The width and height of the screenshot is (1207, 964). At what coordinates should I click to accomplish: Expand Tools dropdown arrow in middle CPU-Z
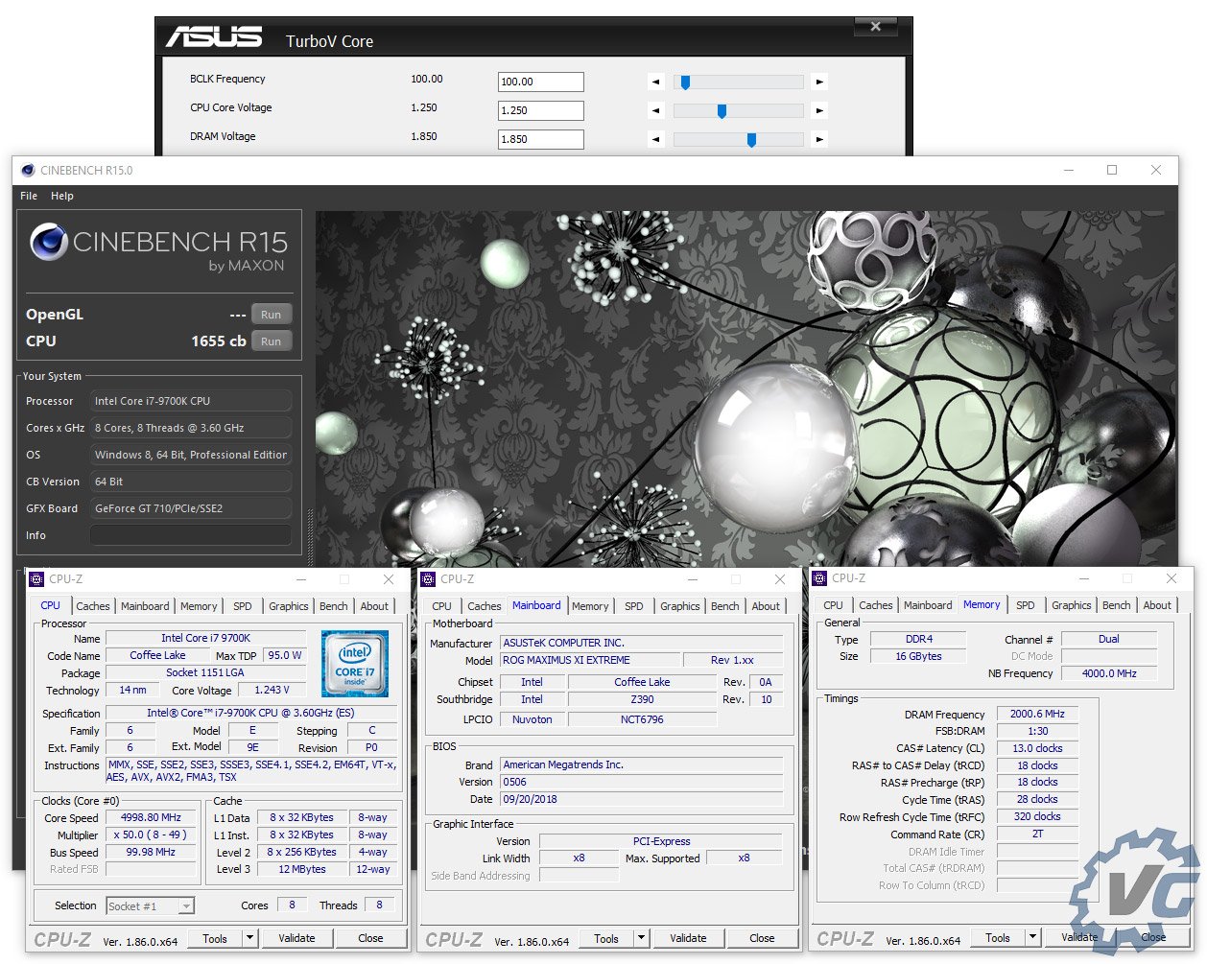(642, 938)
